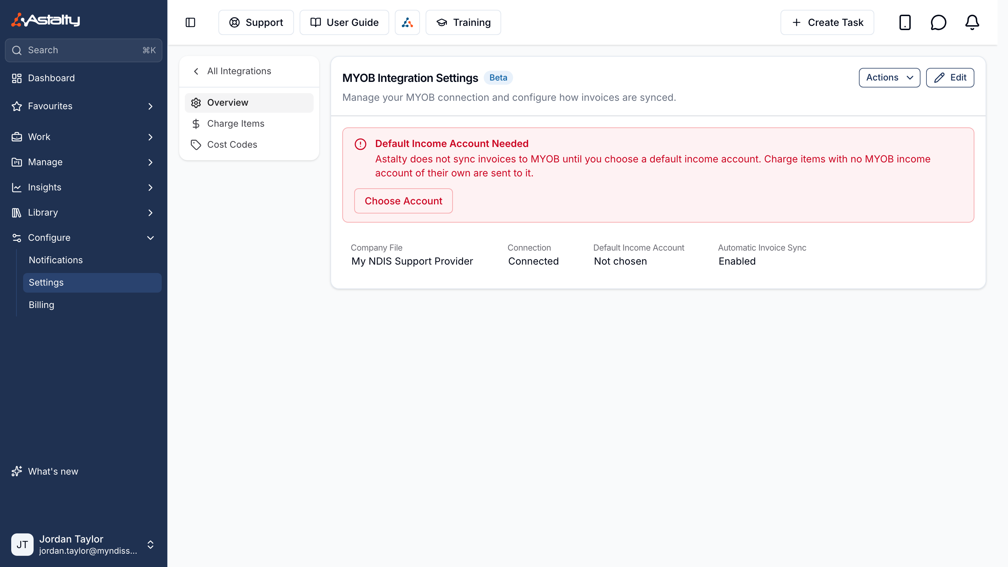Expand the Manage menu
This screenshot has height=567, width=1008.
point(84,162)
